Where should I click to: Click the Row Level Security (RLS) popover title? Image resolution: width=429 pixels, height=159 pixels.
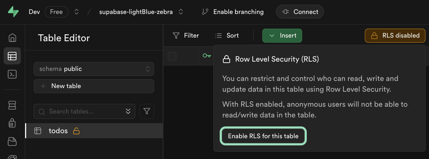click(277, 59)
